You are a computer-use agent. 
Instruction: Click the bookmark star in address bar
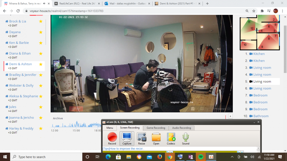[x=254, y=11]
